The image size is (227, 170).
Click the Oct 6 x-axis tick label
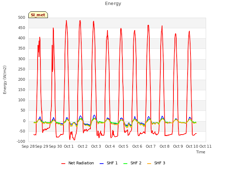click(137, 146)
